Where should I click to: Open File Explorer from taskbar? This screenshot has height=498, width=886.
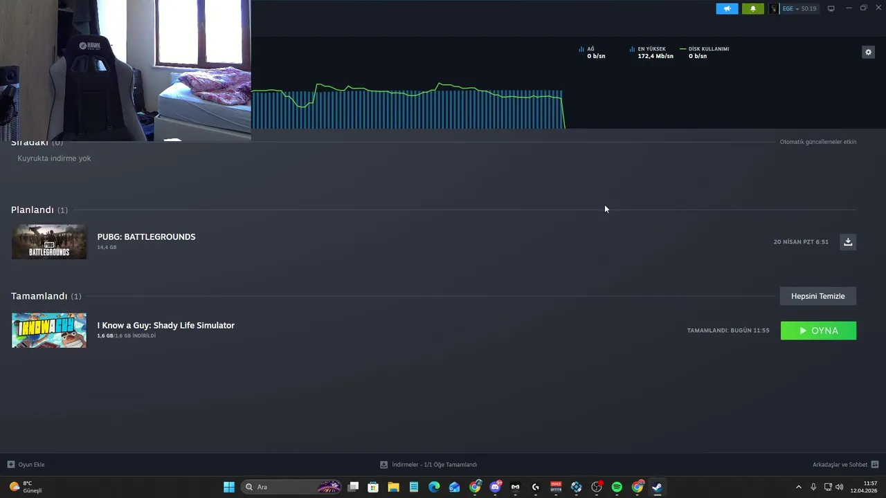point(393,487)
